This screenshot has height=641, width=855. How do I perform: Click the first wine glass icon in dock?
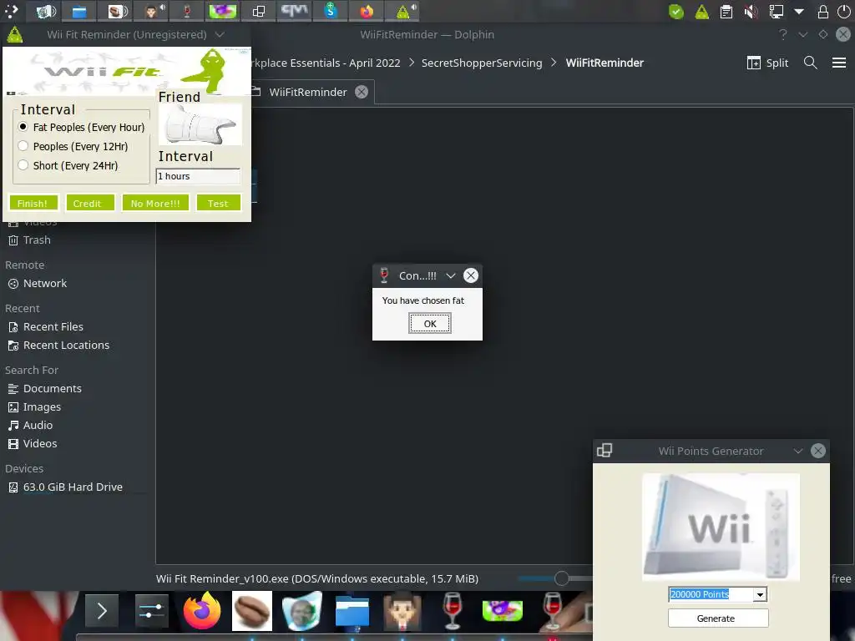pyautogui.click(x=452, y=611)
